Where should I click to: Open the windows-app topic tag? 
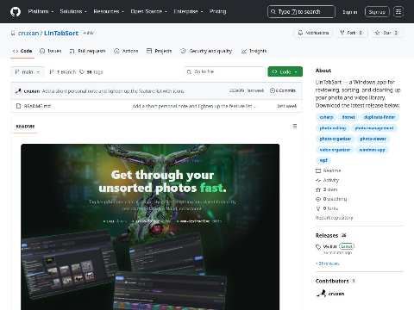[x=372, y=150]
